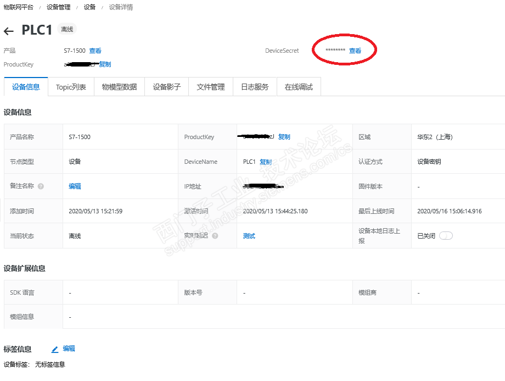
Task: Click the 产品名称 value S7-1500 in table
Action: pyautogui.click(x=80, y=137)
